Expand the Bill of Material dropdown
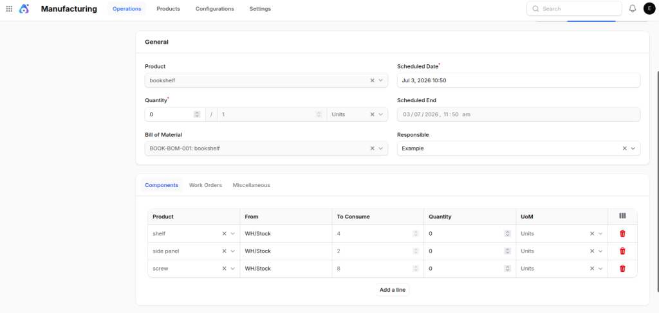Screen dimensions: 659x313 coord(381,148)
